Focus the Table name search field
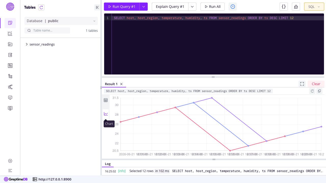The image size is (326, 183). (x=47, y=30)
